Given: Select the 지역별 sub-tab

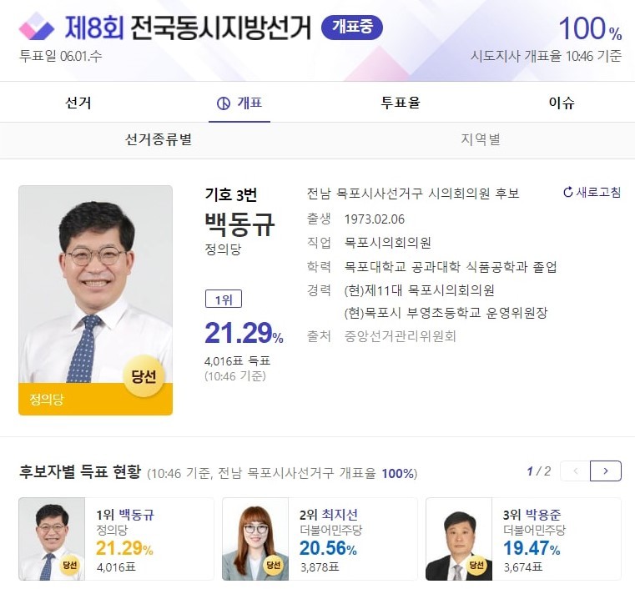Looking at the screenshot, I should point(481,140).
